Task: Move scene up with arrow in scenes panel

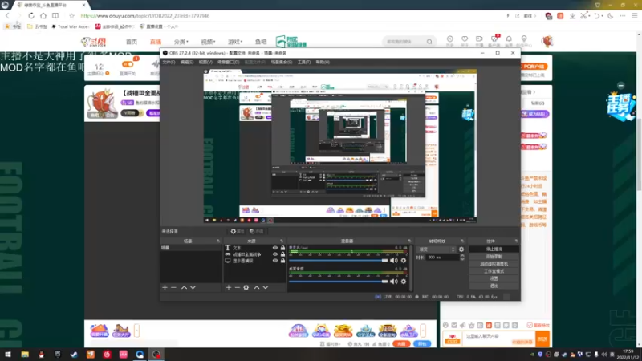Action: coord(185,288)
